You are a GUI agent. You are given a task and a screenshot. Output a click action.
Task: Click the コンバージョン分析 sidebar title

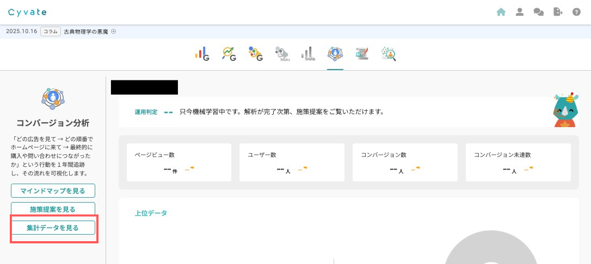[53, 123]
